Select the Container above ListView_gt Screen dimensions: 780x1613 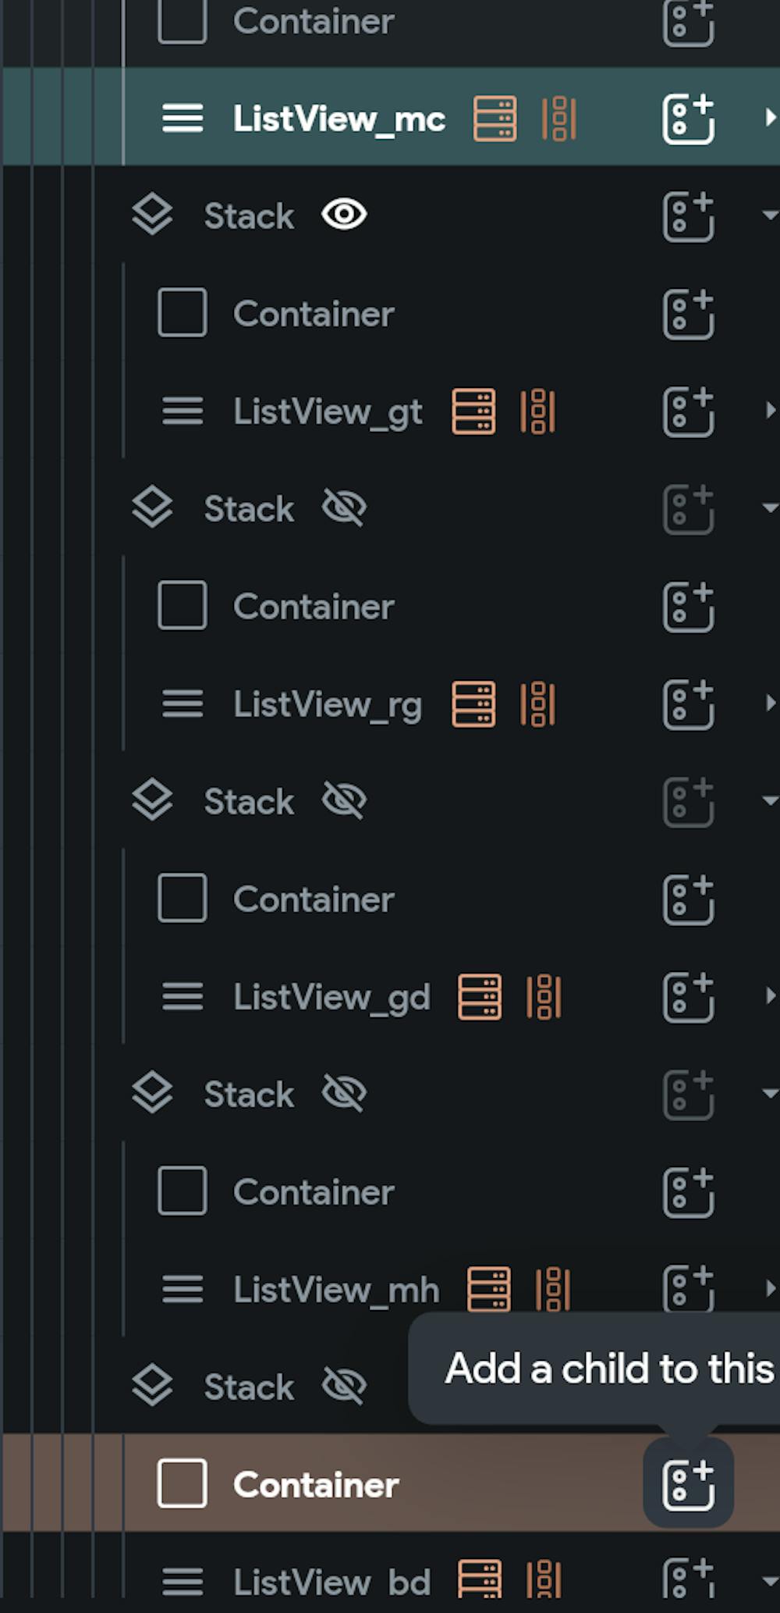[313, 314]
